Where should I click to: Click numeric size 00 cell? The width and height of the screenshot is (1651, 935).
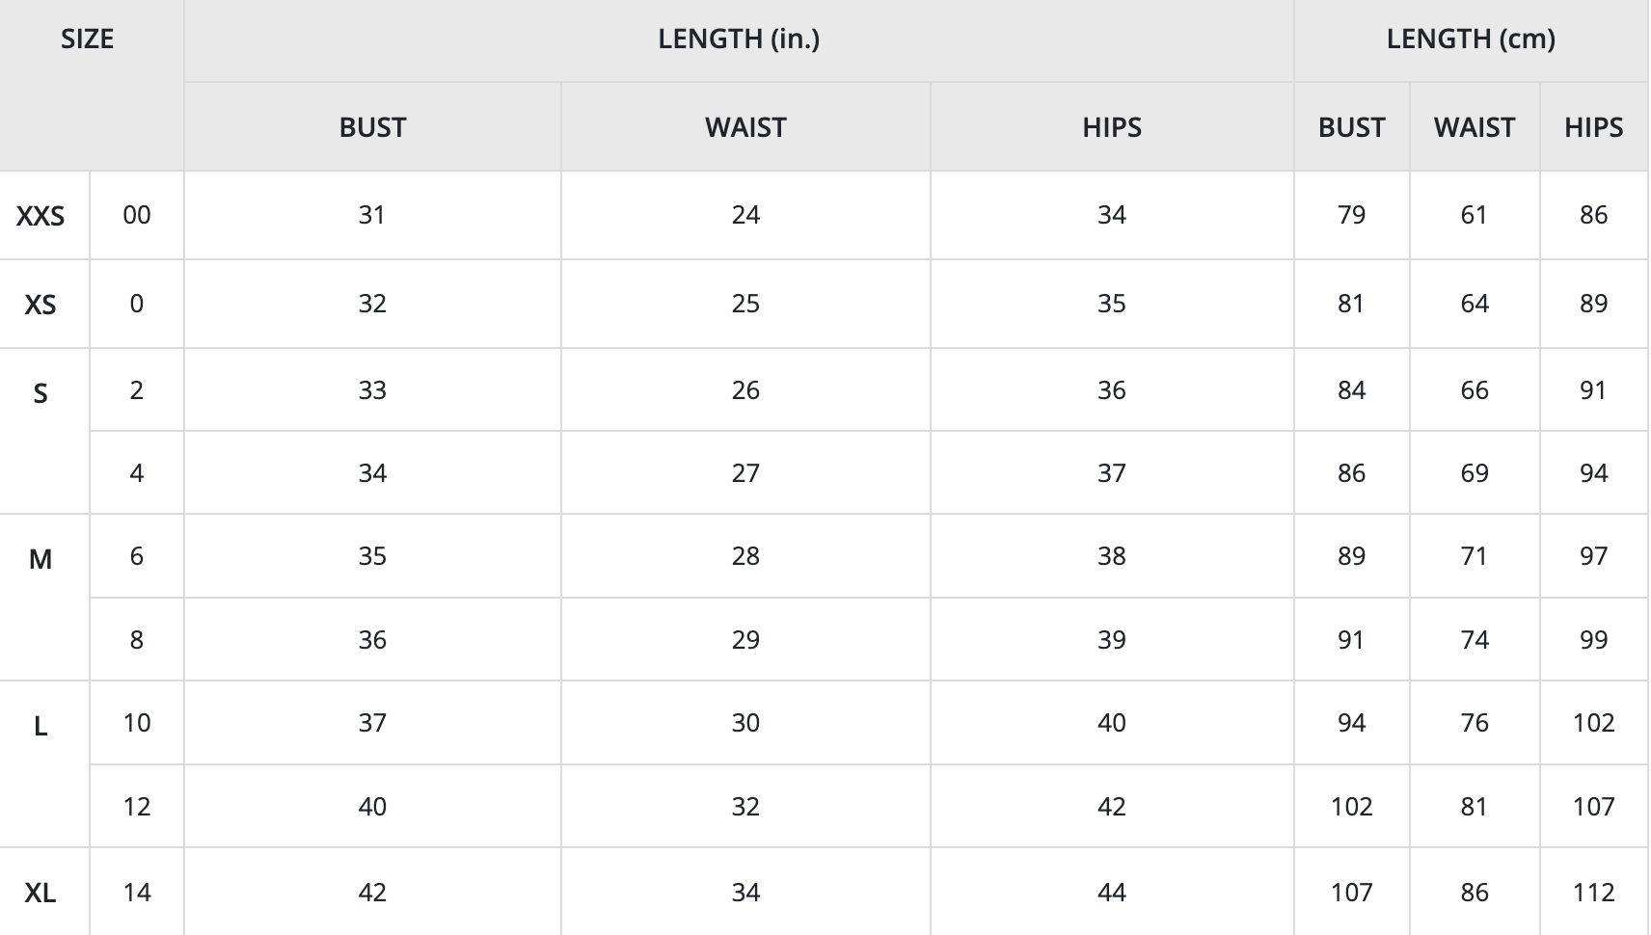coord(137,215)
